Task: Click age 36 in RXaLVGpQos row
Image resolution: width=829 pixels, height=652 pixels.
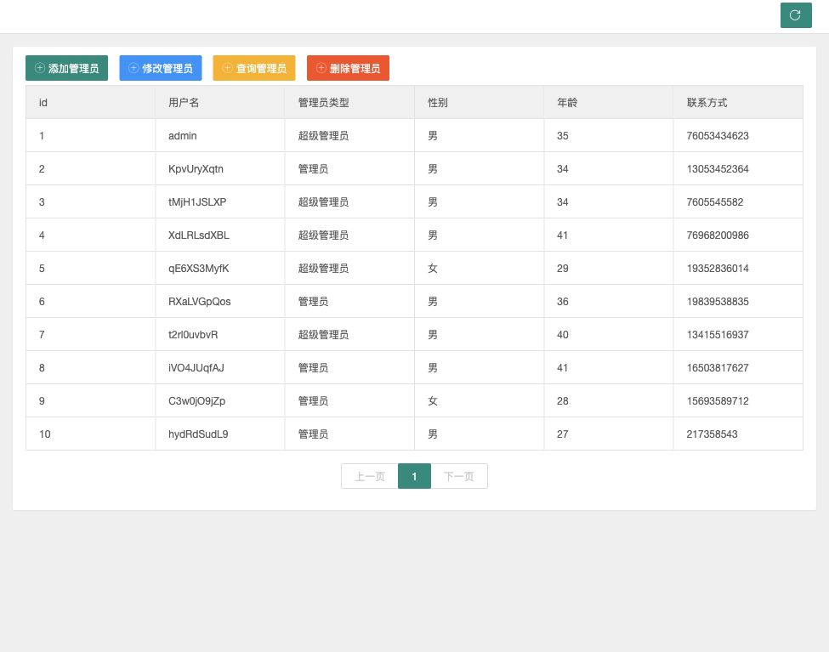Action: coord(563,302)
